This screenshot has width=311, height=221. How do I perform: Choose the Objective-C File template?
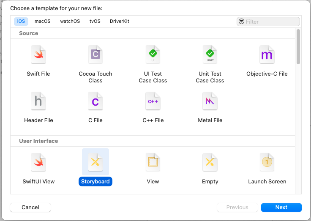(x=267, y=55)
